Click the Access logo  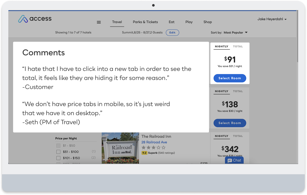tap(35, 19)
